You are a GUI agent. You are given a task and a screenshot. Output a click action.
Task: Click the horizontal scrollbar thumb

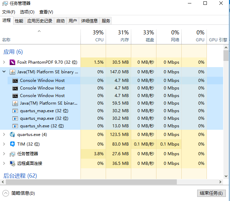point(91,182)
